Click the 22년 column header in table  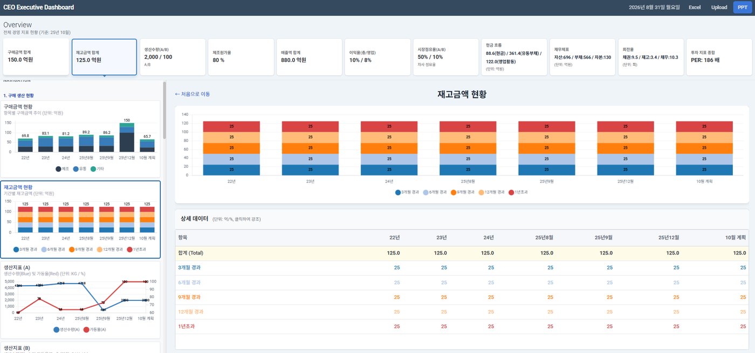[394, 238]
